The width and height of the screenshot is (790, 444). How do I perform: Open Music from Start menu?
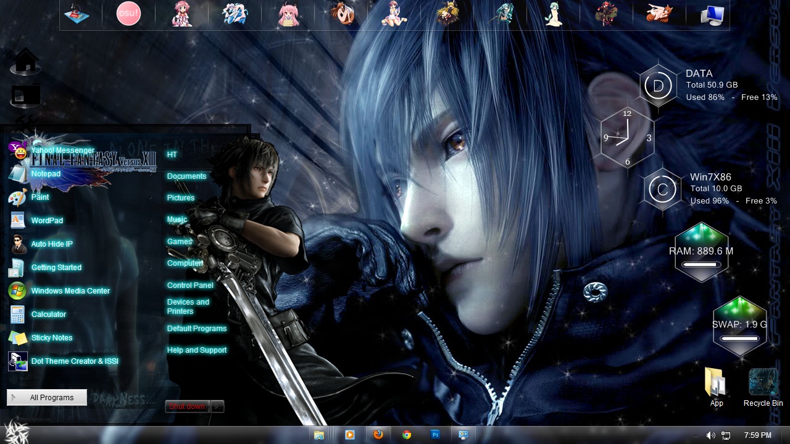177,219
